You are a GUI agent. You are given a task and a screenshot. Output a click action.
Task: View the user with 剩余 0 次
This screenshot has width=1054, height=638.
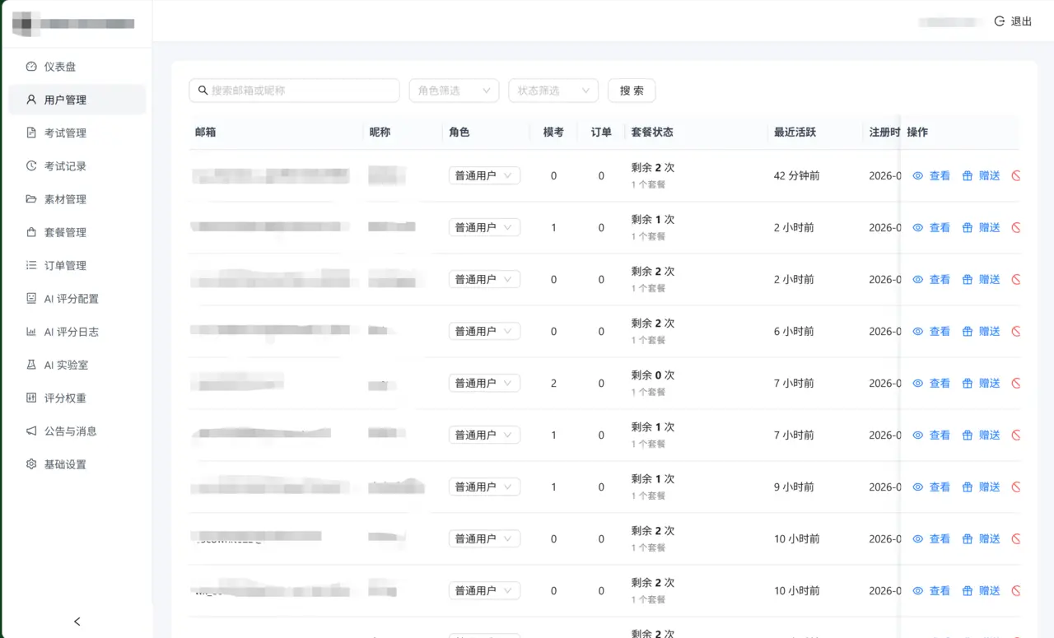tap(931, 383)
